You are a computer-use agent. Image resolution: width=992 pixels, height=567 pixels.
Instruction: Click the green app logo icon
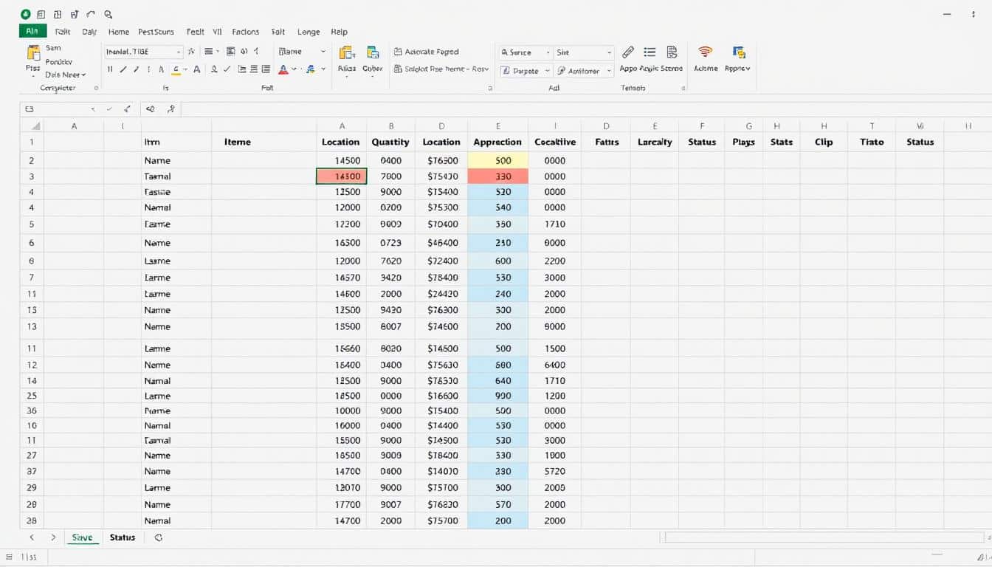click(x=27, y=14)
